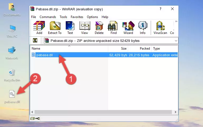This screenshot has width=203, height=127.
Task: Click the WinRAR context help question mark
Action: pyautogui.click(x=160, y=9)
